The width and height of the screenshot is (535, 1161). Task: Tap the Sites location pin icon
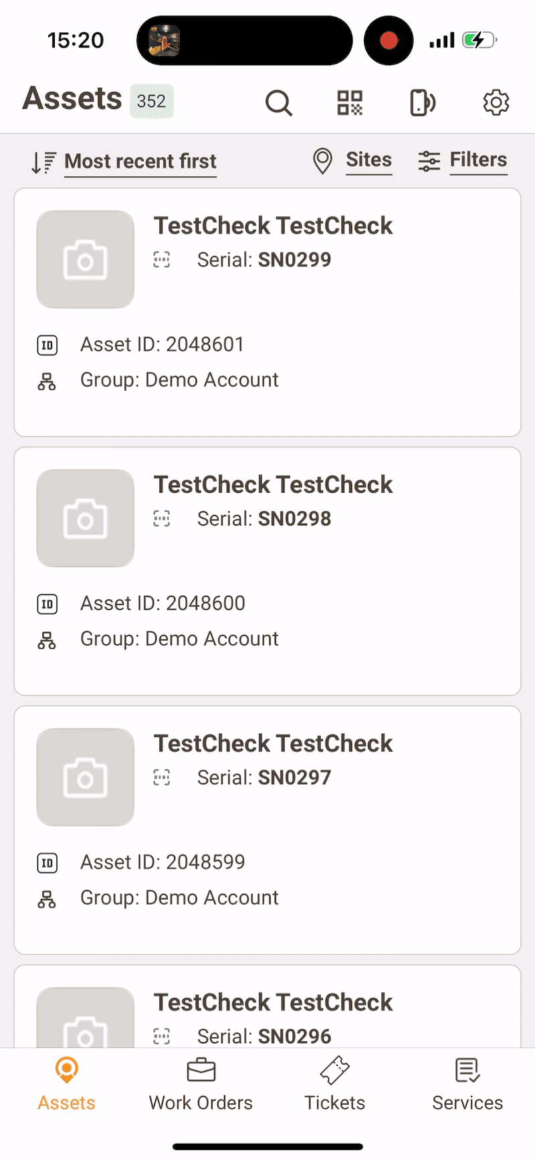tap(322, 161)
